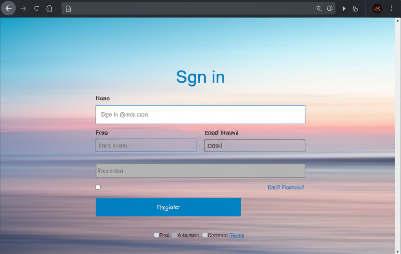Reload the current page
The image size is (401, 254).
click(x=36, y=8)
